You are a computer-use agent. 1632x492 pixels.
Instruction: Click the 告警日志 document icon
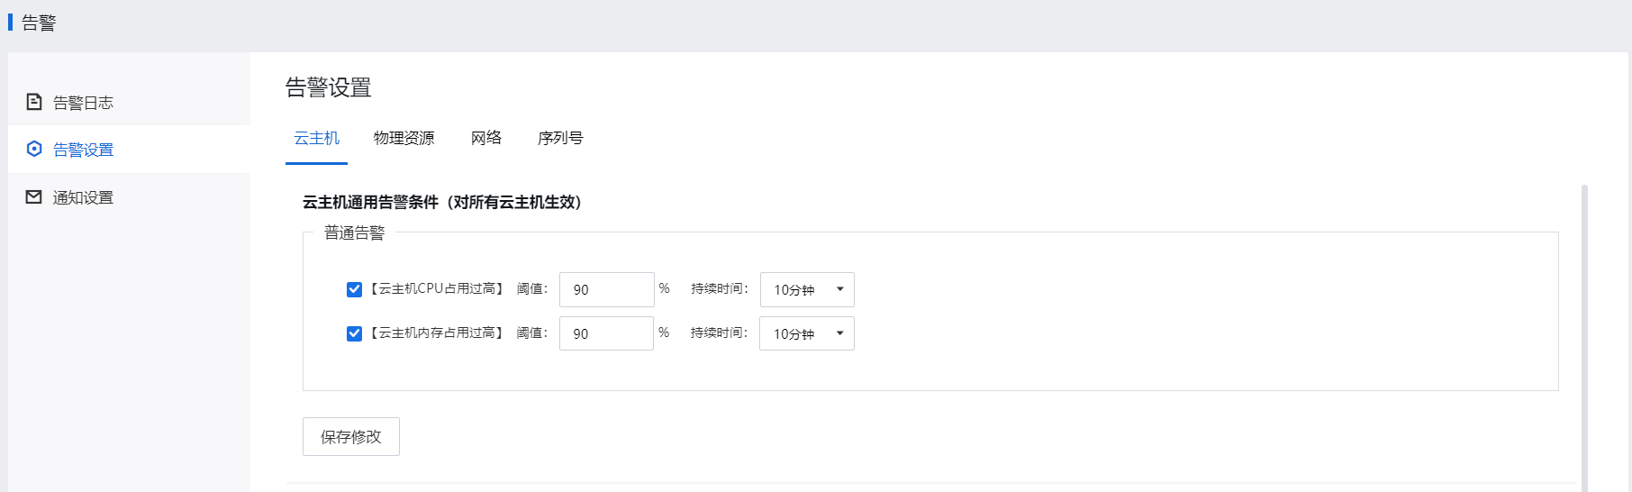[34, 102]
